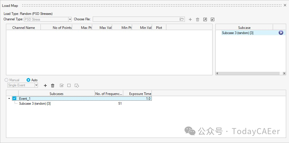Screen dimensions: 289x143
Task: Click the inward arrow icon in the top toolbar
Action: 212,19
